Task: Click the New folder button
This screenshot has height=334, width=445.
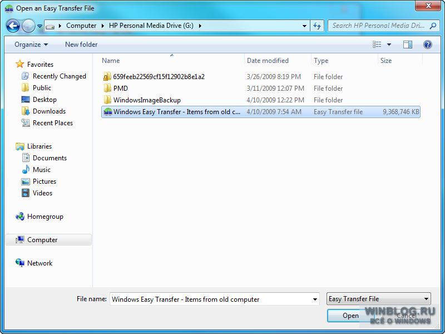Action: (x=81, y=45)
